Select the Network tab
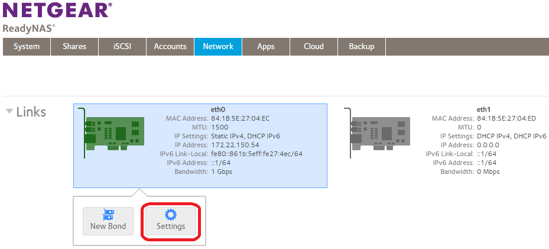This screenshot has height=249, width=549. coord(218,47)
